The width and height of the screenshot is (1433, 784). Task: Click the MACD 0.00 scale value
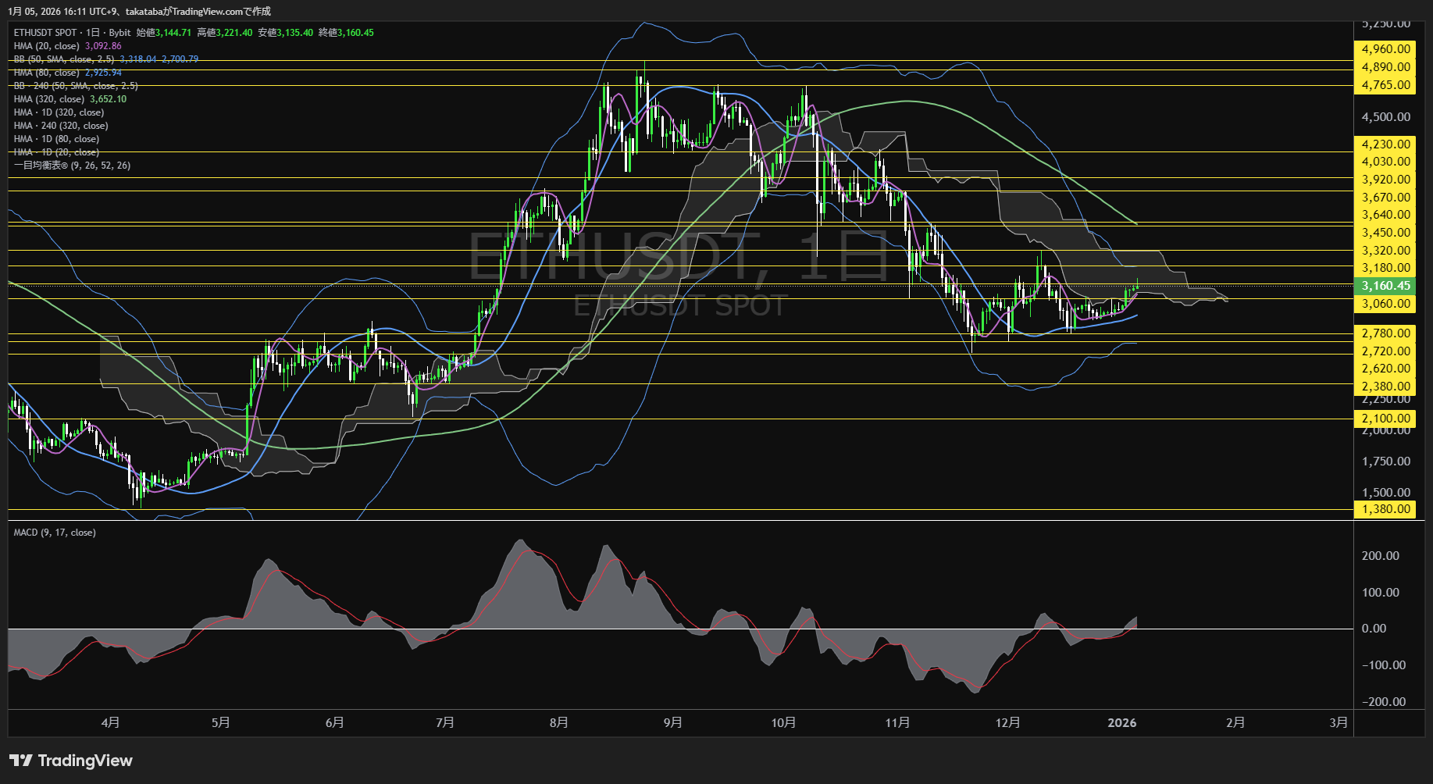coord(1374,629)
